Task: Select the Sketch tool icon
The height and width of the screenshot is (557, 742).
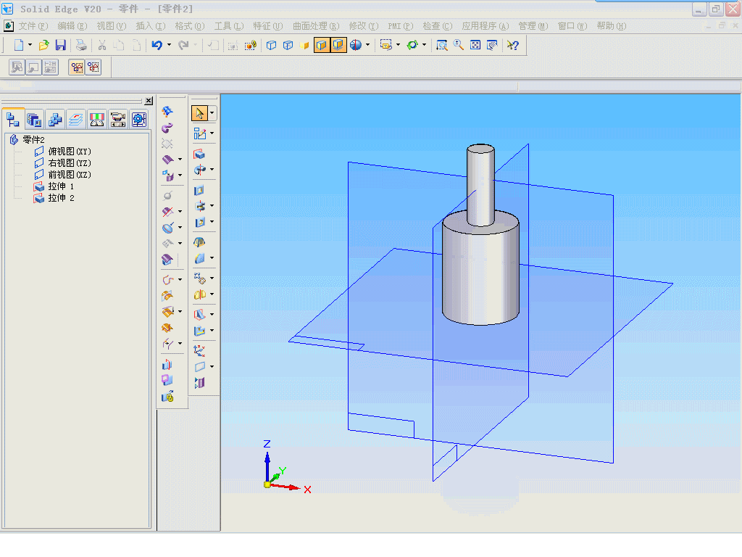Action: point(200,133)
